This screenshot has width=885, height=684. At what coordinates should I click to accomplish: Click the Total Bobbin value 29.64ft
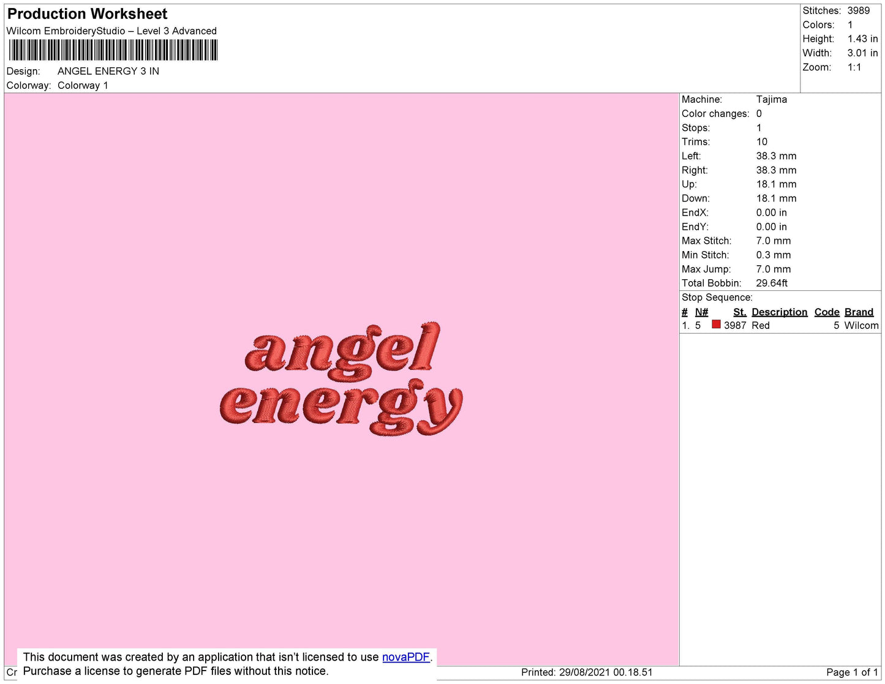(x=772, y=284)
